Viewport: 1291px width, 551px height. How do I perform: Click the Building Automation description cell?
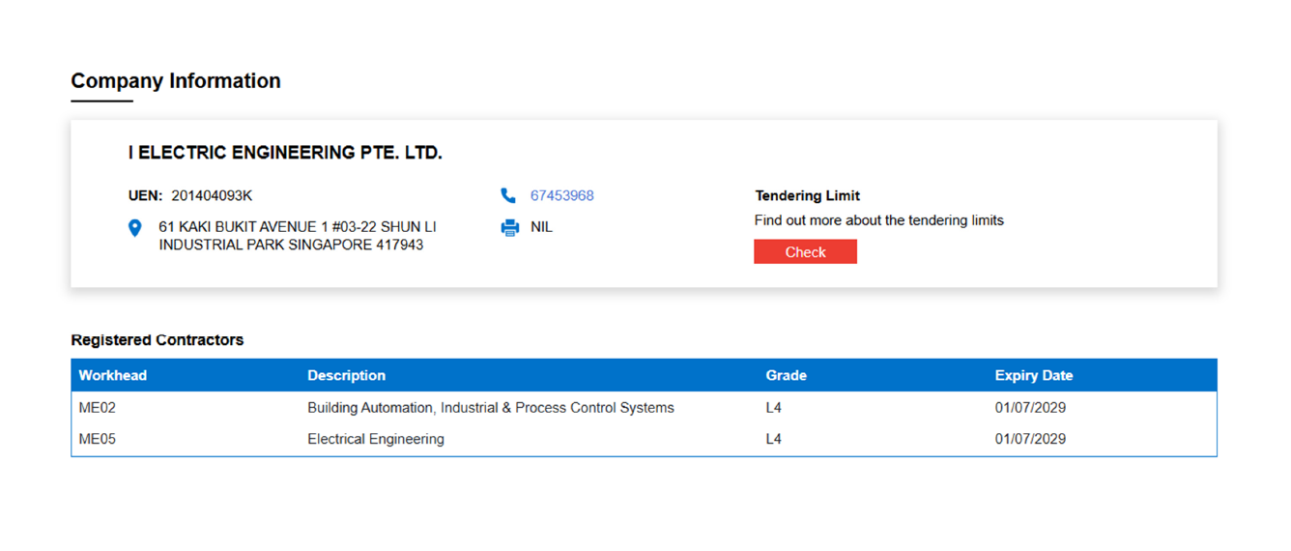491,408
